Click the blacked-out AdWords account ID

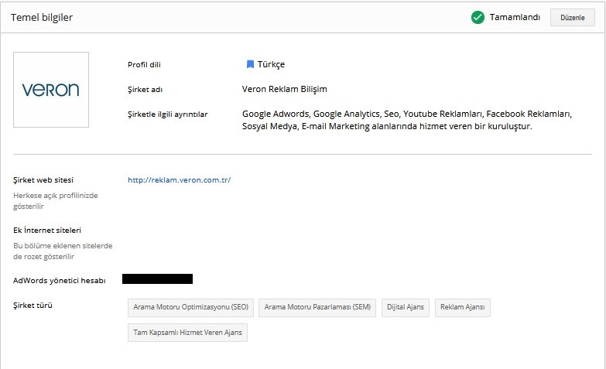click(157, 278)
